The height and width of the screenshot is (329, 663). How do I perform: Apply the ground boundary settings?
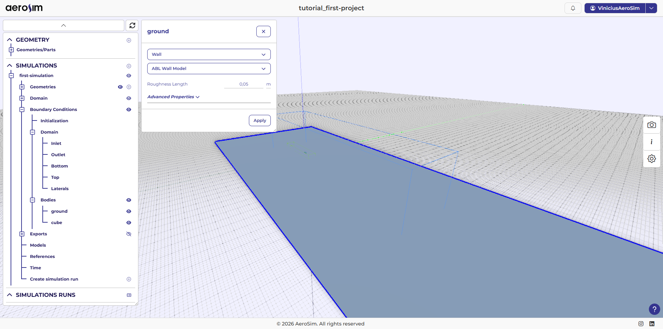click(x=259, y=121)
